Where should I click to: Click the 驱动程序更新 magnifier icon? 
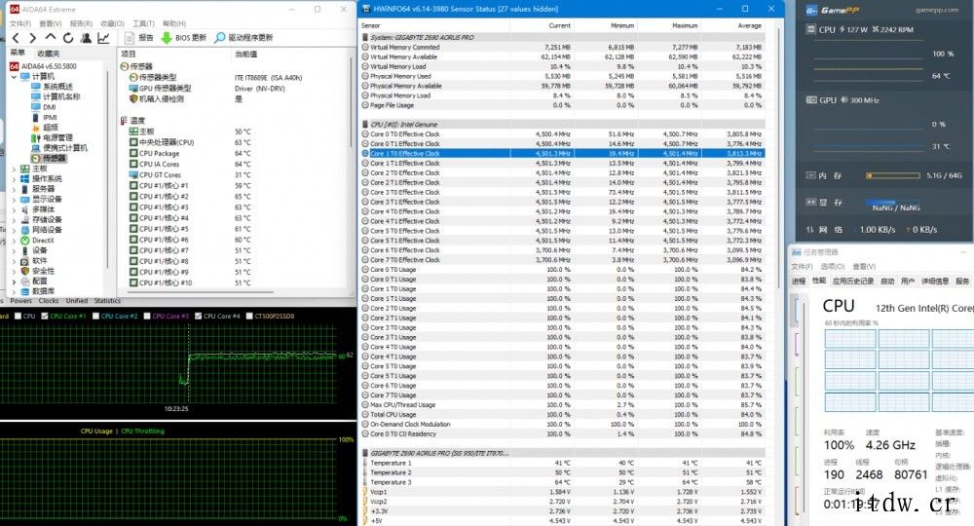[x=219, y=38]
